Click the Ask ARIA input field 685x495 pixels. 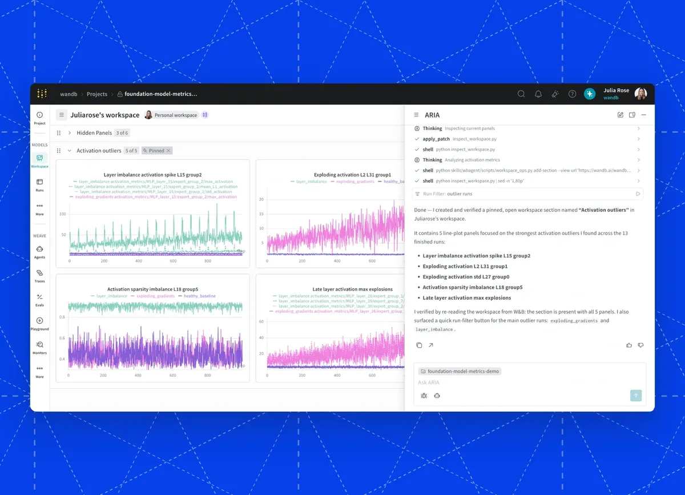[x=530, y=383]
